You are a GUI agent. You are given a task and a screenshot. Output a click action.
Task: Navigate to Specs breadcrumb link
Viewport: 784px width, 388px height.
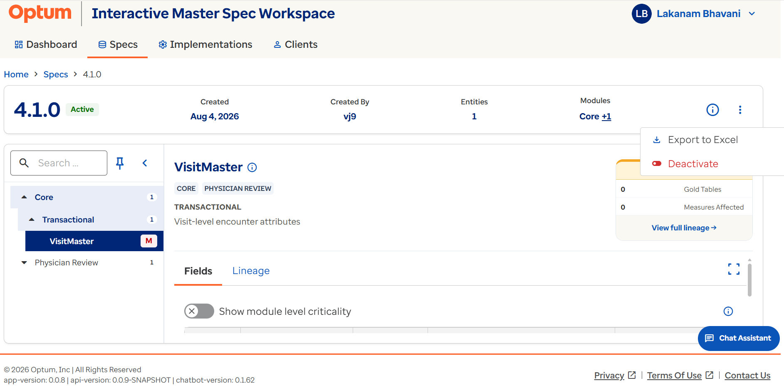[56, 74]
